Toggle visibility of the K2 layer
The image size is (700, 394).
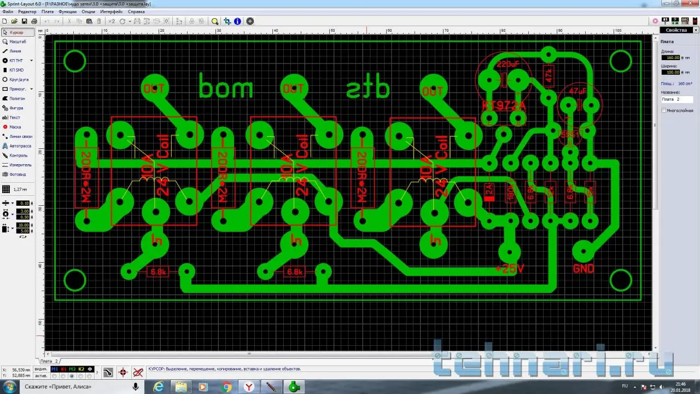(x=81, y=369)
